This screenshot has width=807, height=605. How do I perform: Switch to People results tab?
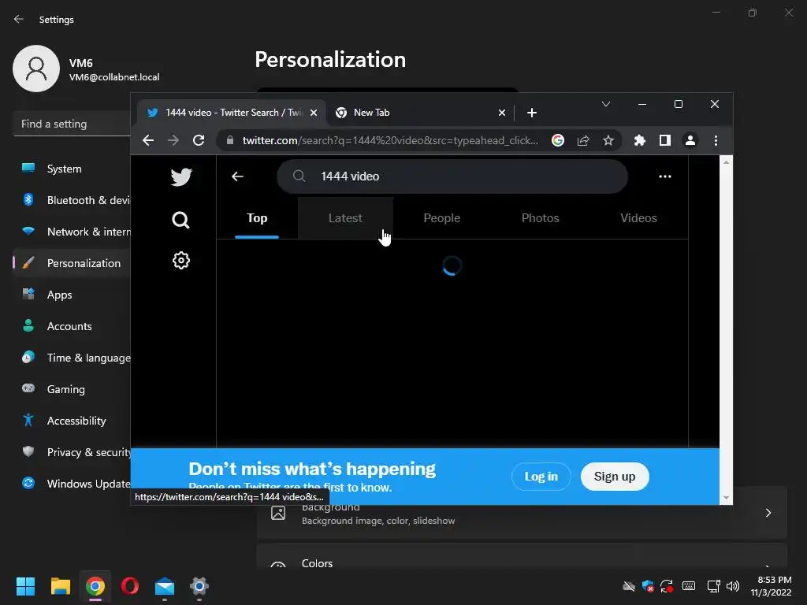click(441, 218)
